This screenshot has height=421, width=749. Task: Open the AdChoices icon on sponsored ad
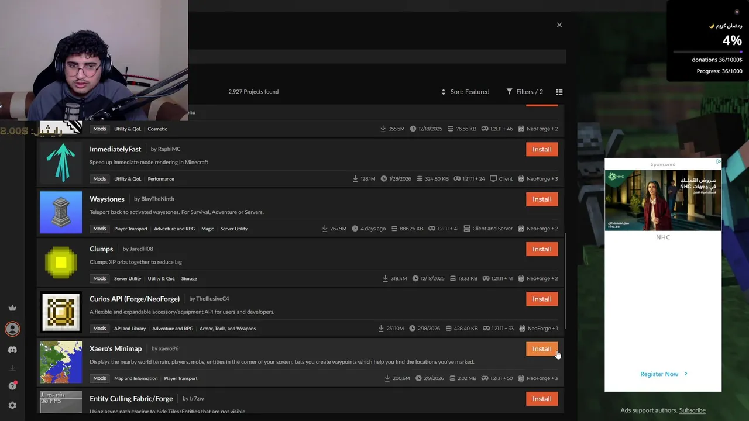point(719,161)
